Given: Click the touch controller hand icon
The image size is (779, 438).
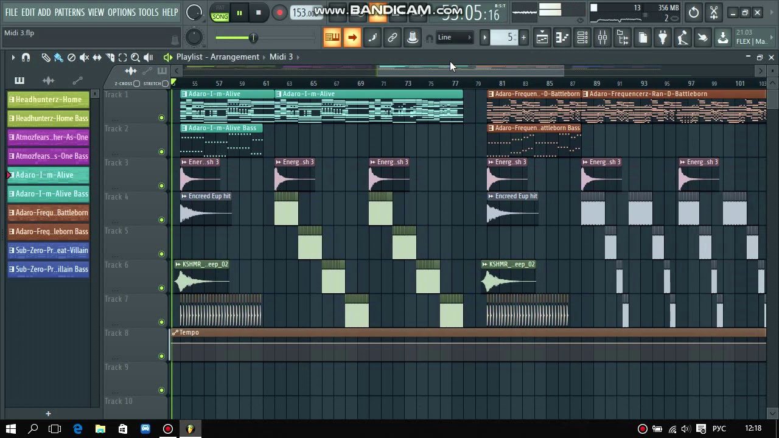Looking at the screenshot, I should 703,38.
